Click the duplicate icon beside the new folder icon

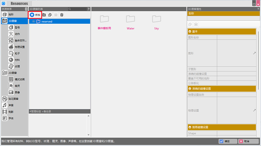(50, 15)
